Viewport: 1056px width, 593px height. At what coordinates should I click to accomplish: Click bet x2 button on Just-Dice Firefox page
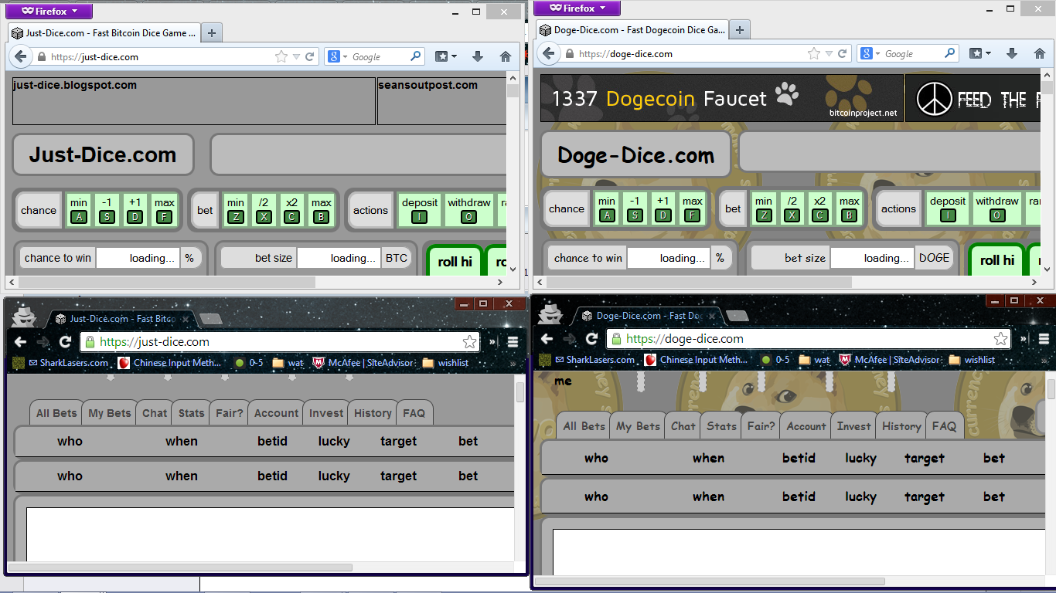(291, 209)
